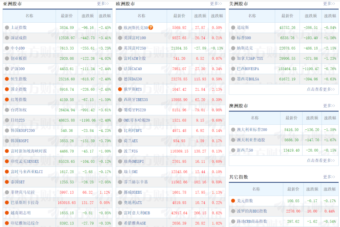340x227 pixels.
Task: Open the 纳斯达克 index link
Action: click(245, 48)
